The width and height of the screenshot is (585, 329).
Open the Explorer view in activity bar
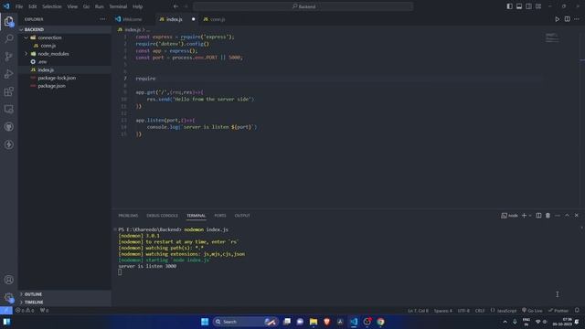pyautogui.click(x=9, y=21)
